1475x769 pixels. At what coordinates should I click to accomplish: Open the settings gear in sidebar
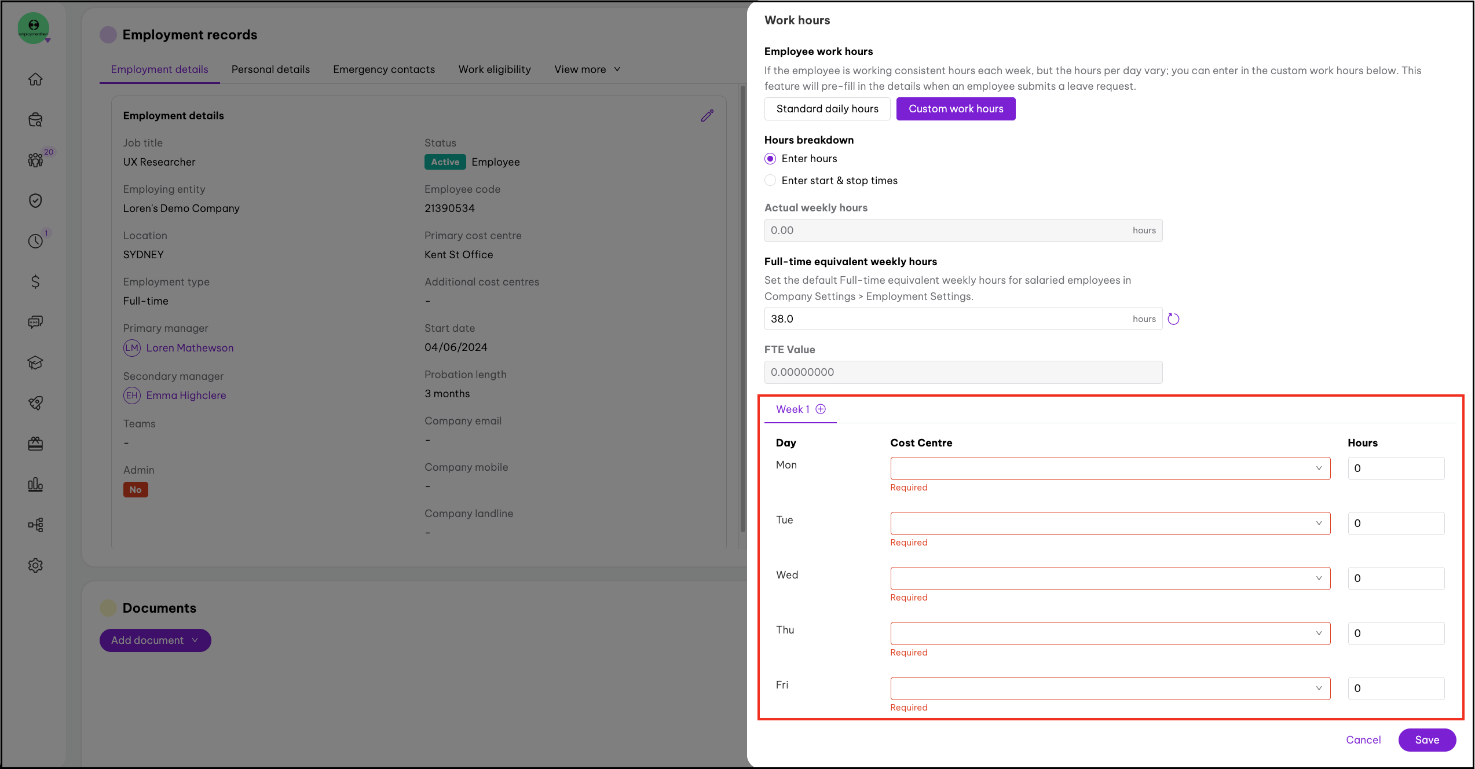pos(35,566)
